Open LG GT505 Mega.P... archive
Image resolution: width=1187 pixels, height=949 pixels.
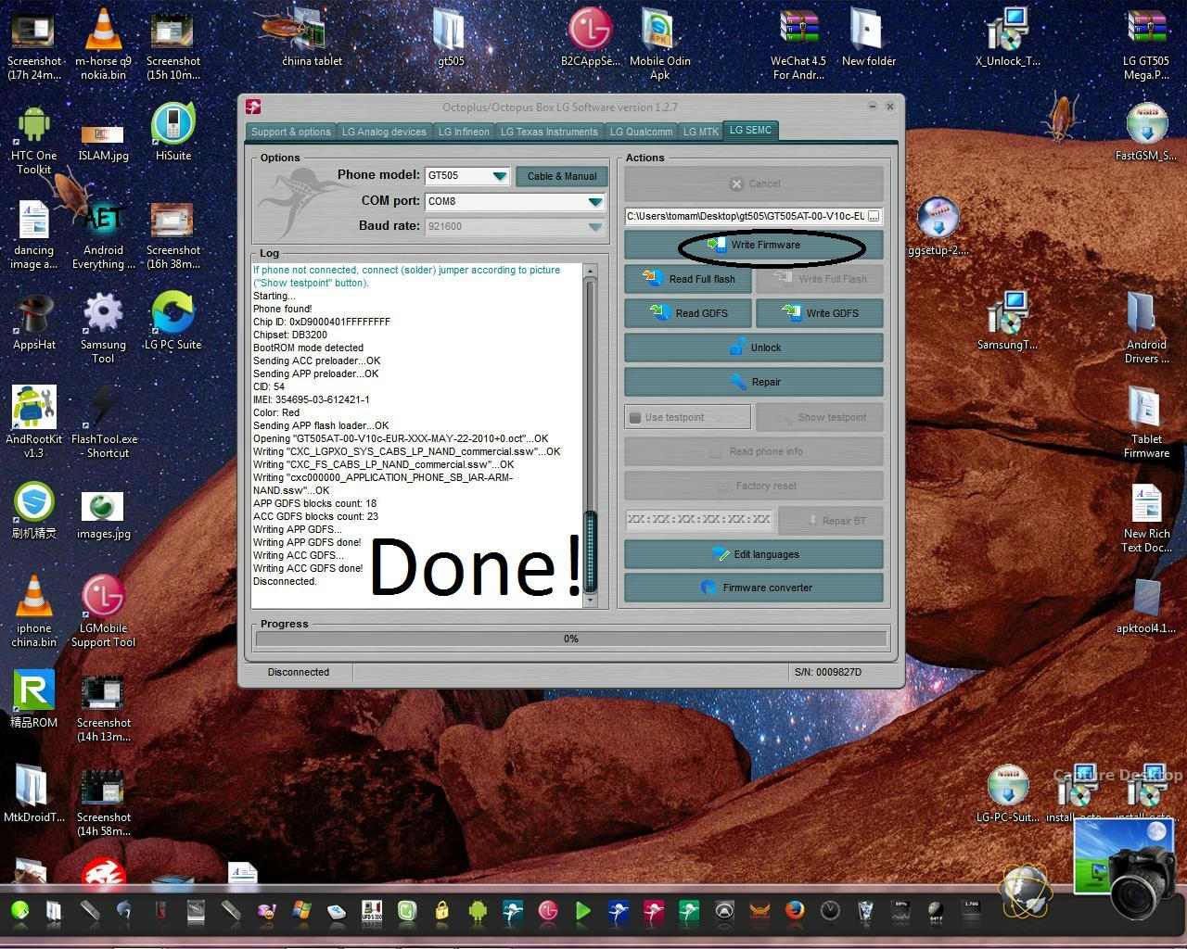tap(1146, 44)
